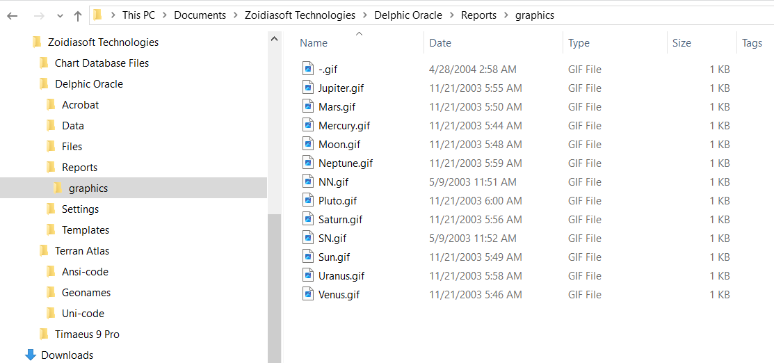Expand chevron between Delphic Oracle and Reports
774x363 pixels.
pyautogui.click(x=451, y=15)
